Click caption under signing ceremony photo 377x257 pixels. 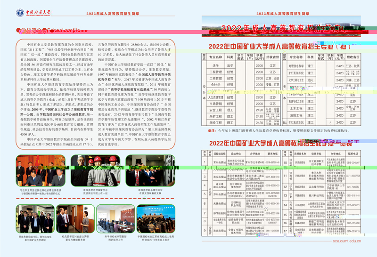click(41, 192)
